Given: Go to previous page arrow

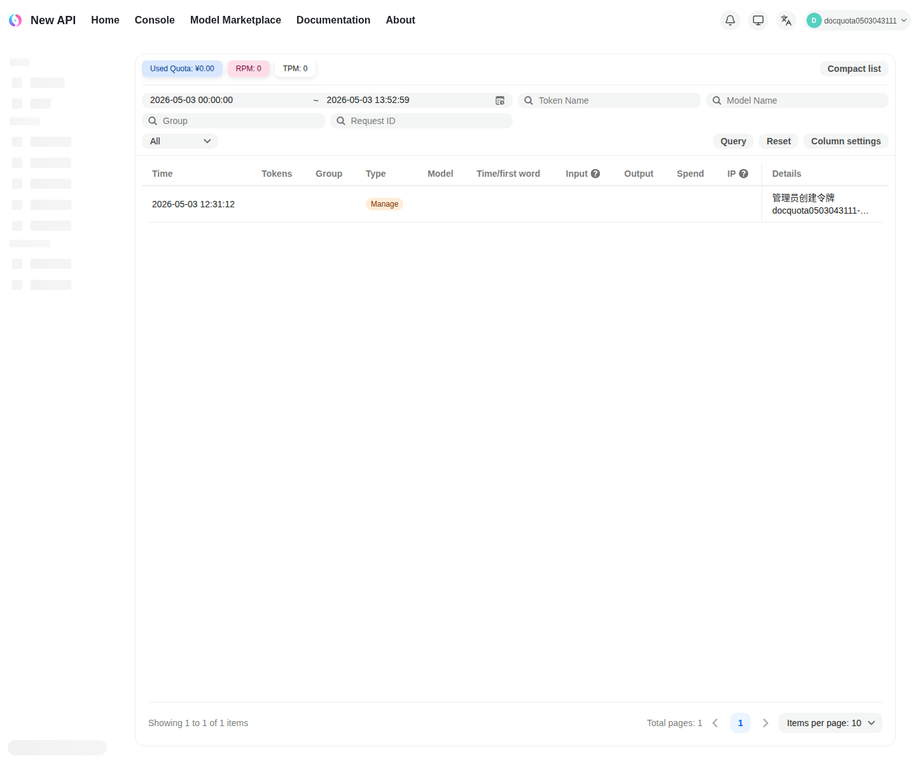Looking at the screenshot, I should tap(715, 723).
